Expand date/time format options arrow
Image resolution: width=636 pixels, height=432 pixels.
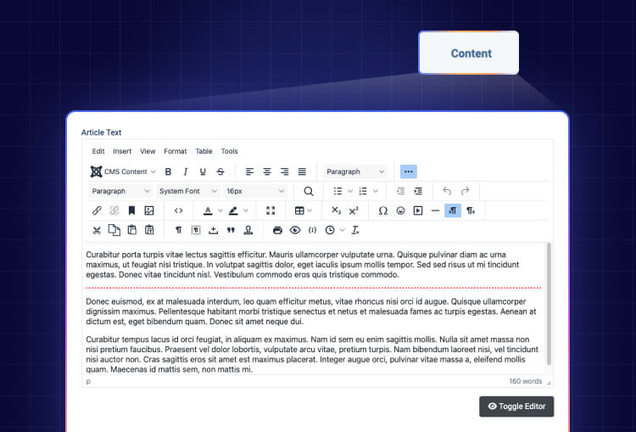pyautogui.click(x=343, y=230)
